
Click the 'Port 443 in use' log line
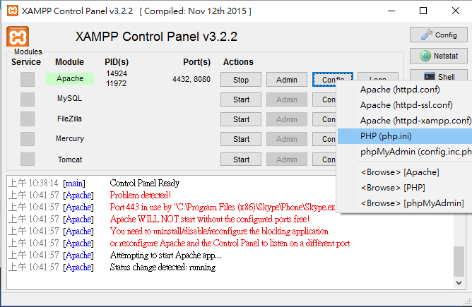pyautogui.click(x=223, y=207)
